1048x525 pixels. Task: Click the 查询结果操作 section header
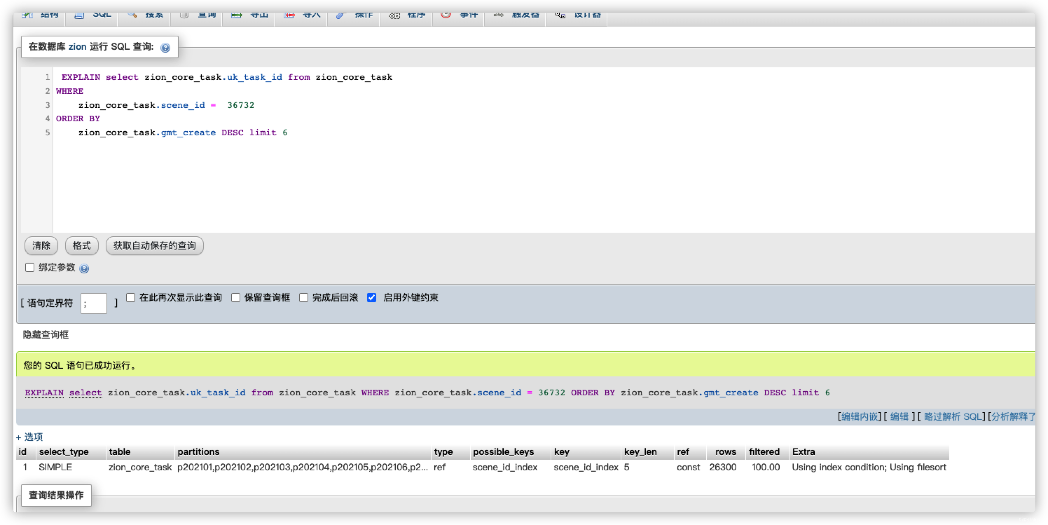pyautogui.click(x=56, y=495)
